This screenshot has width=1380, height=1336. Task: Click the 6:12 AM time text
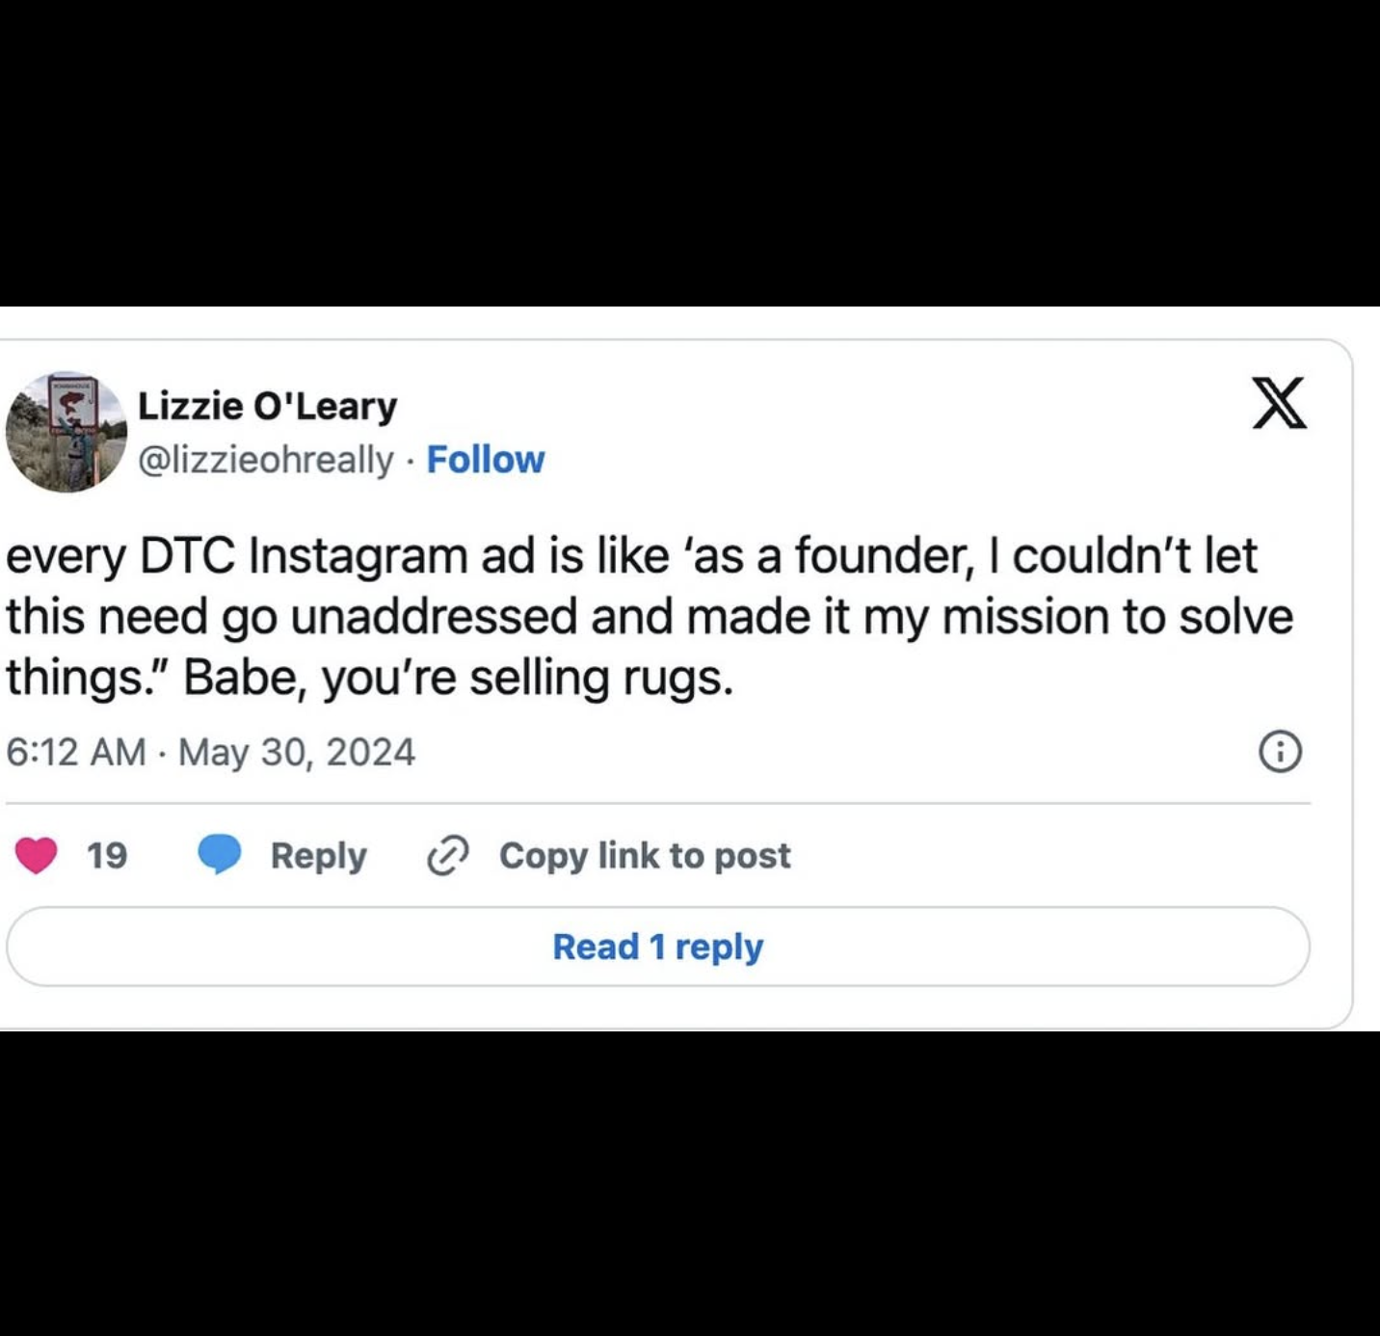(75, 752)
